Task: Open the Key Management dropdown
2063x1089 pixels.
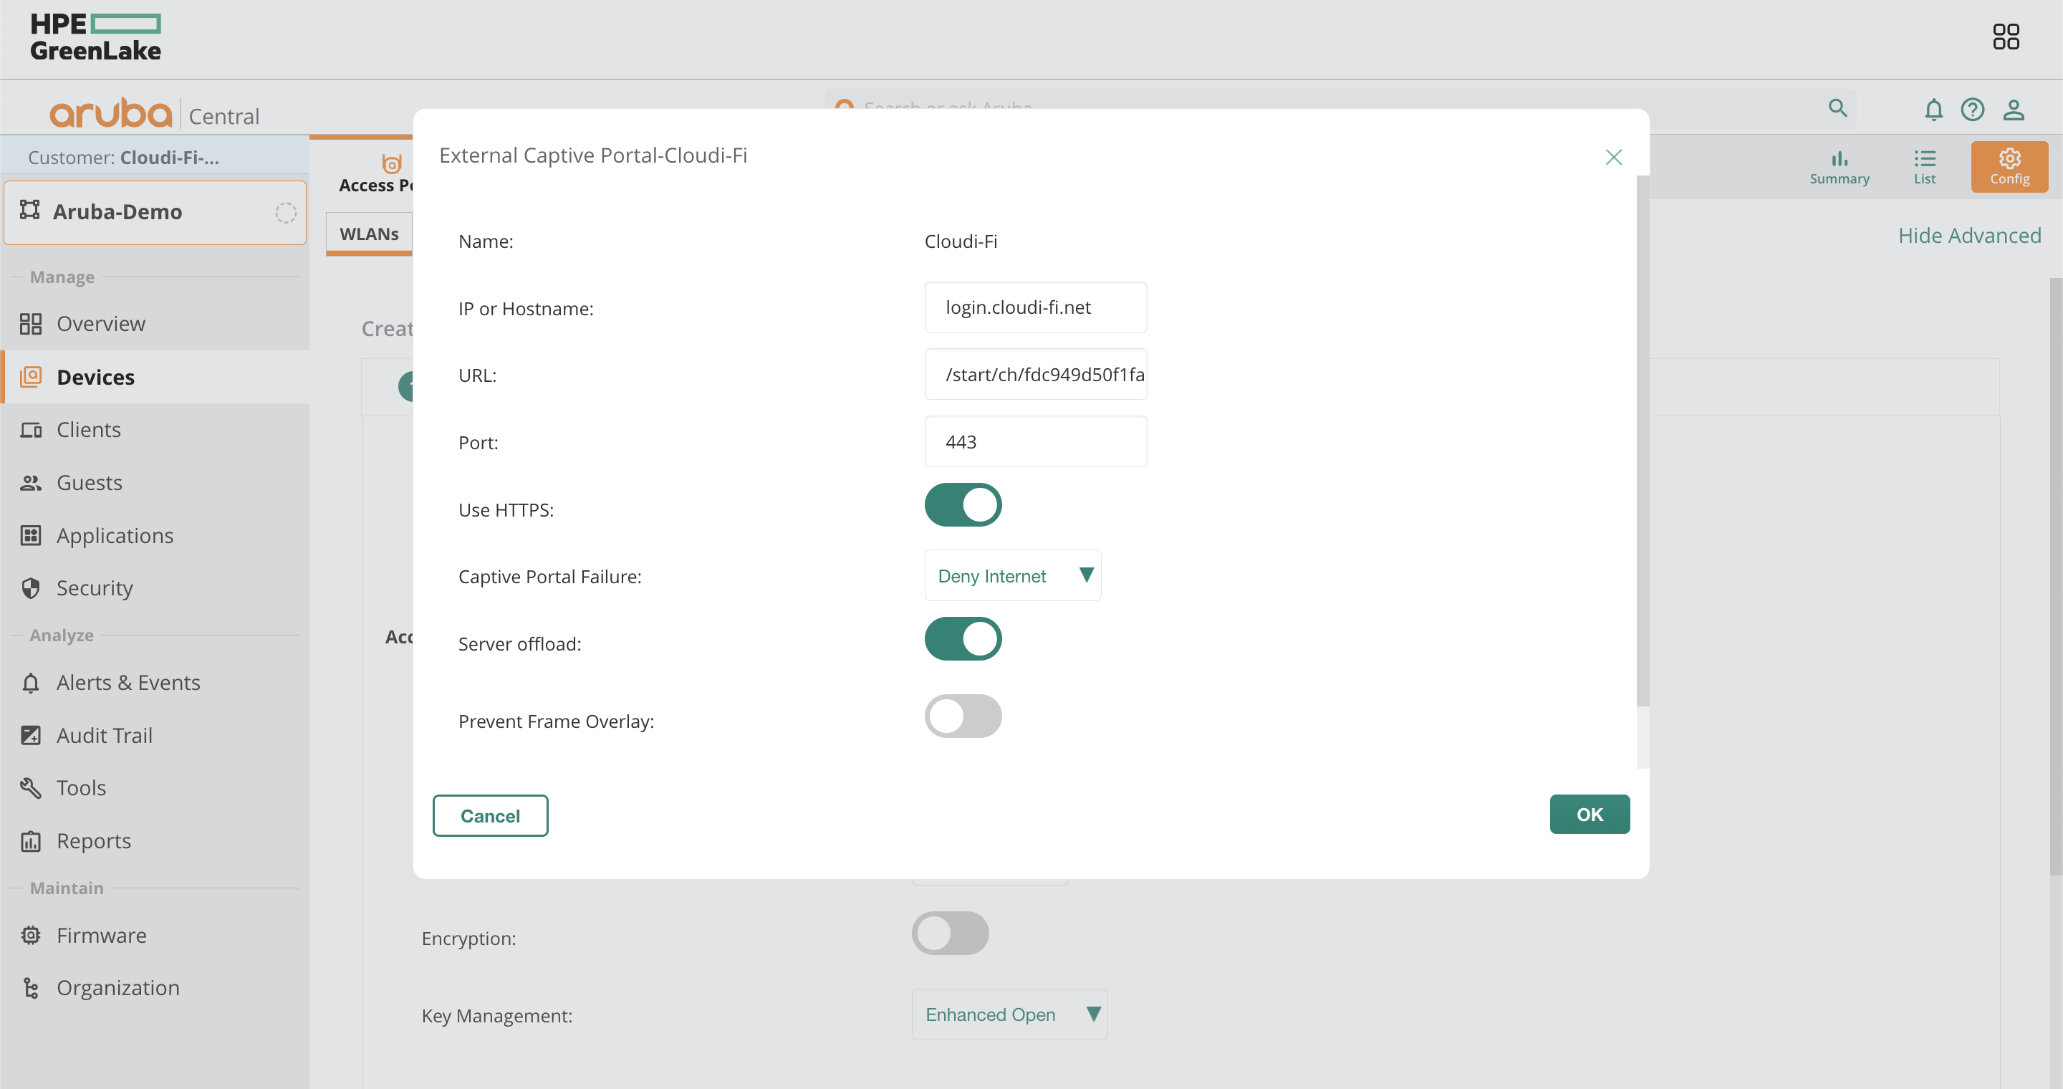Action: (1009, 1014)
